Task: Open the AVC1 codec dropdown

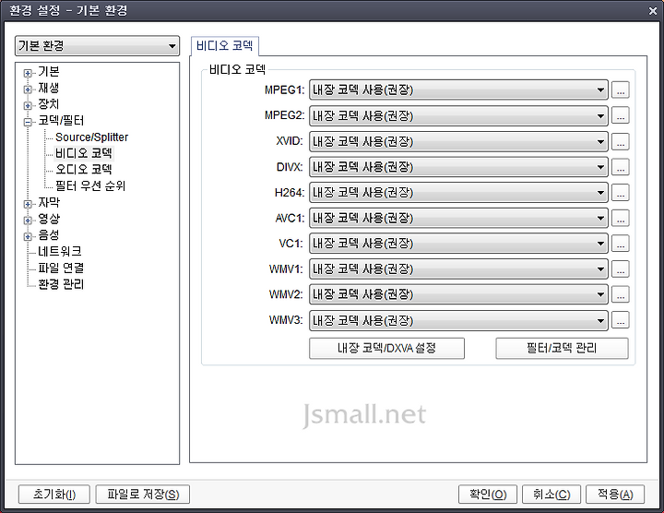Action: 458,218
